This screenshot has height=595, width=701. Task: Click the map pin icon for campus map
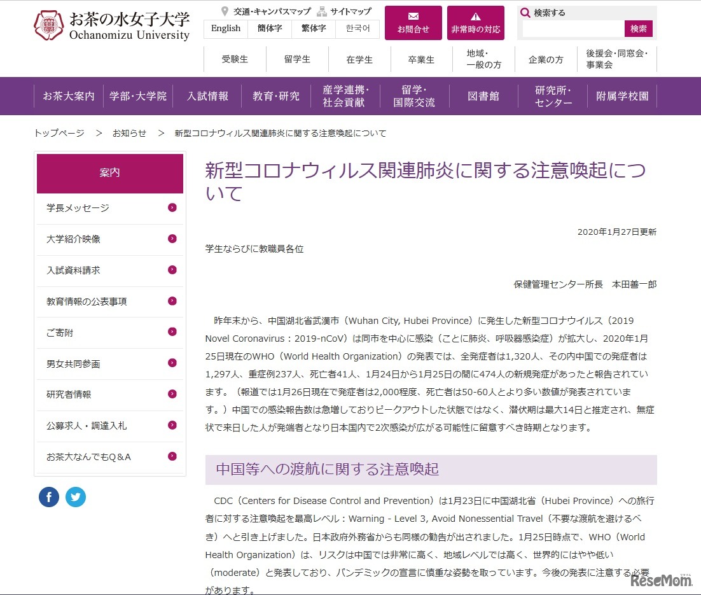tap(225, 11)
